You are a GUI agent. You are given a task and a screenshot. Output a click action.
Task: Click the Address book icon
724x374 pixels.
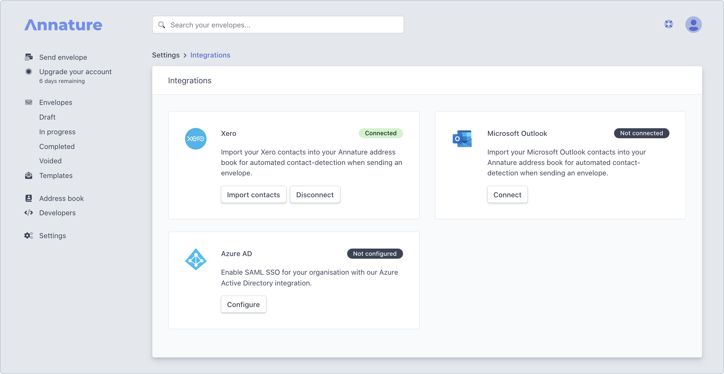pos(29,198)
